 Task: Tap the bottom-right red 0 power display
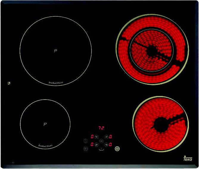pos(111,145)
